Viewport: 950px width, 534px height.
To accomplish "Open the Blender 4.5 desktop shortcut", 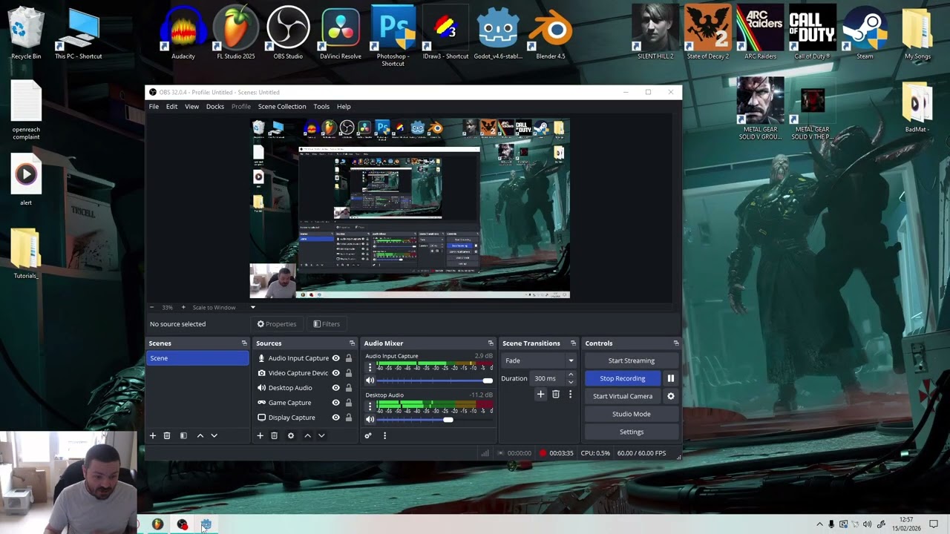I will [551, 33].
